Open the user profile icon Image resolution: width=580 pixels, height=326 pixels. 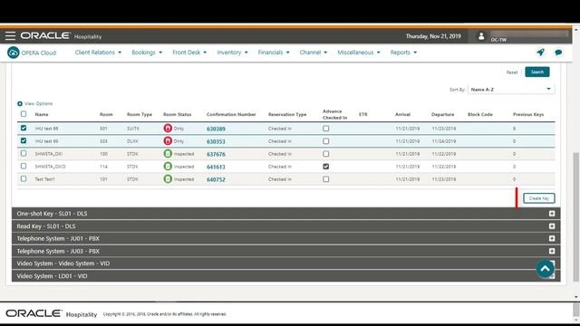481,36
